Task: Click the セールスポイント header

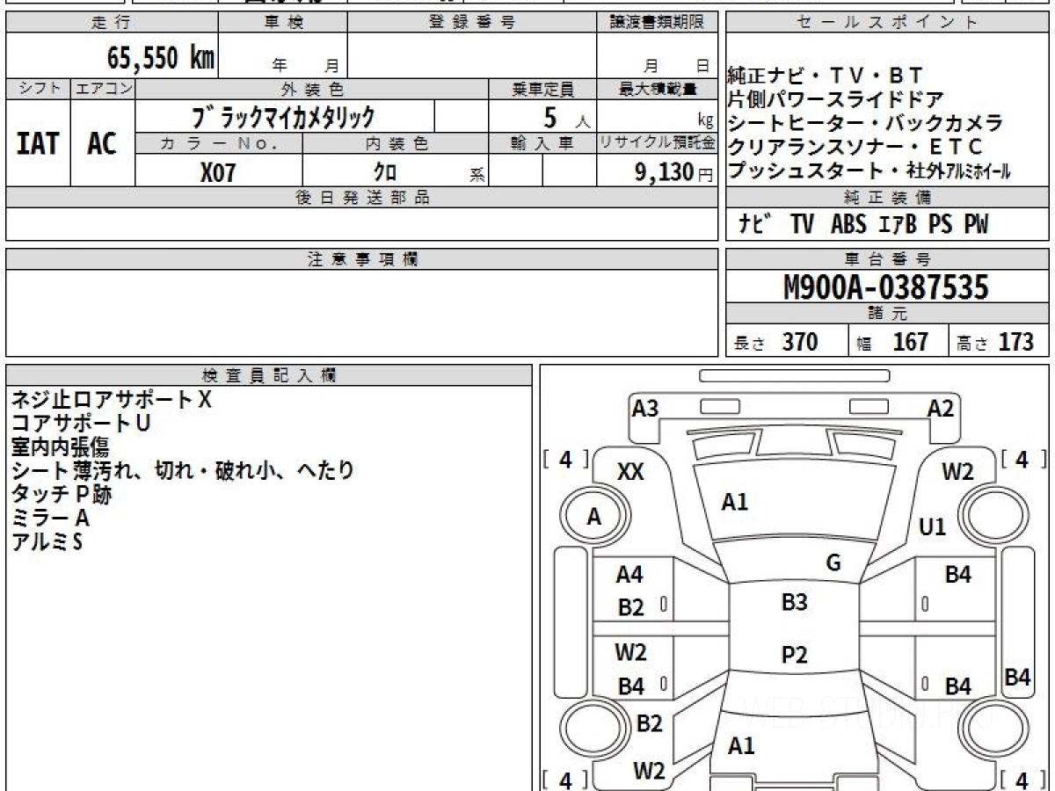Action: tap(887, 23)
